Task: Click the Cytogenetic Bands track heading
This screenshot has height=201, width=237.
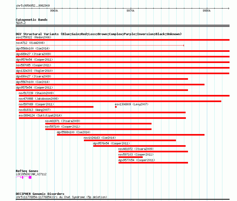Action: (x=32, y=20)
